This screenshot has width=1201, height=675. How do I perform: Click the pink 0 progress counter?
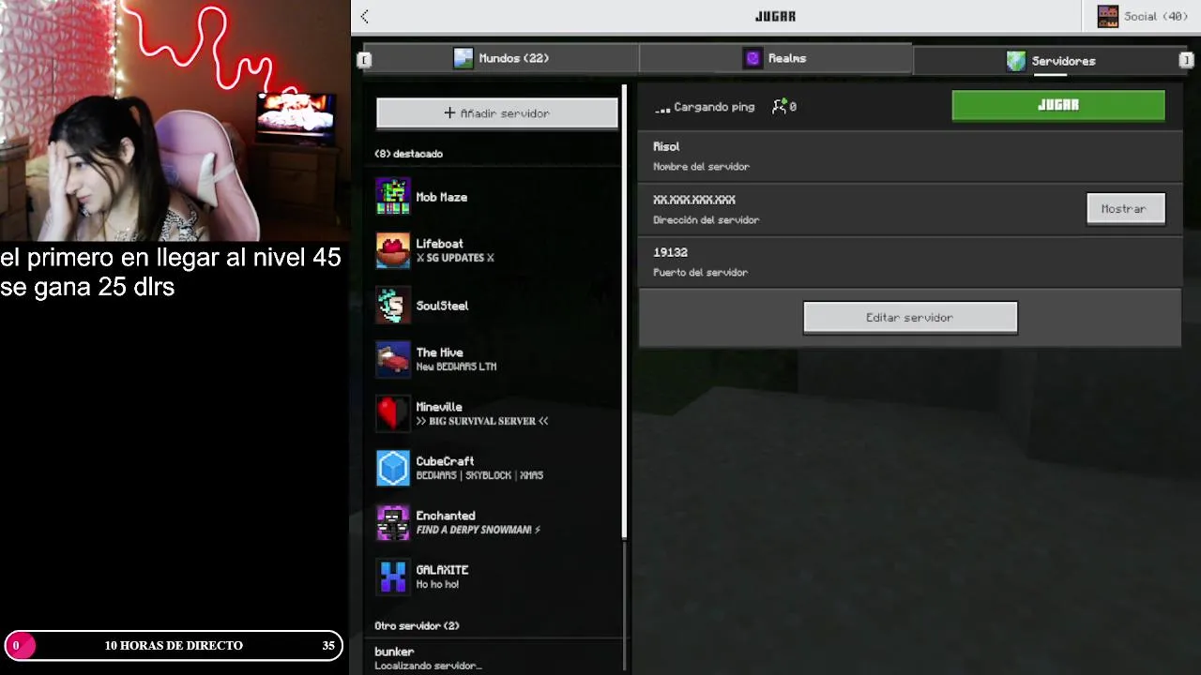[x=19, y=645]
